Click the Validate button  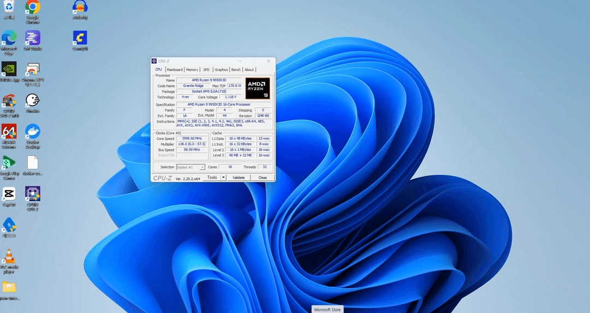[x=239, y=178]
